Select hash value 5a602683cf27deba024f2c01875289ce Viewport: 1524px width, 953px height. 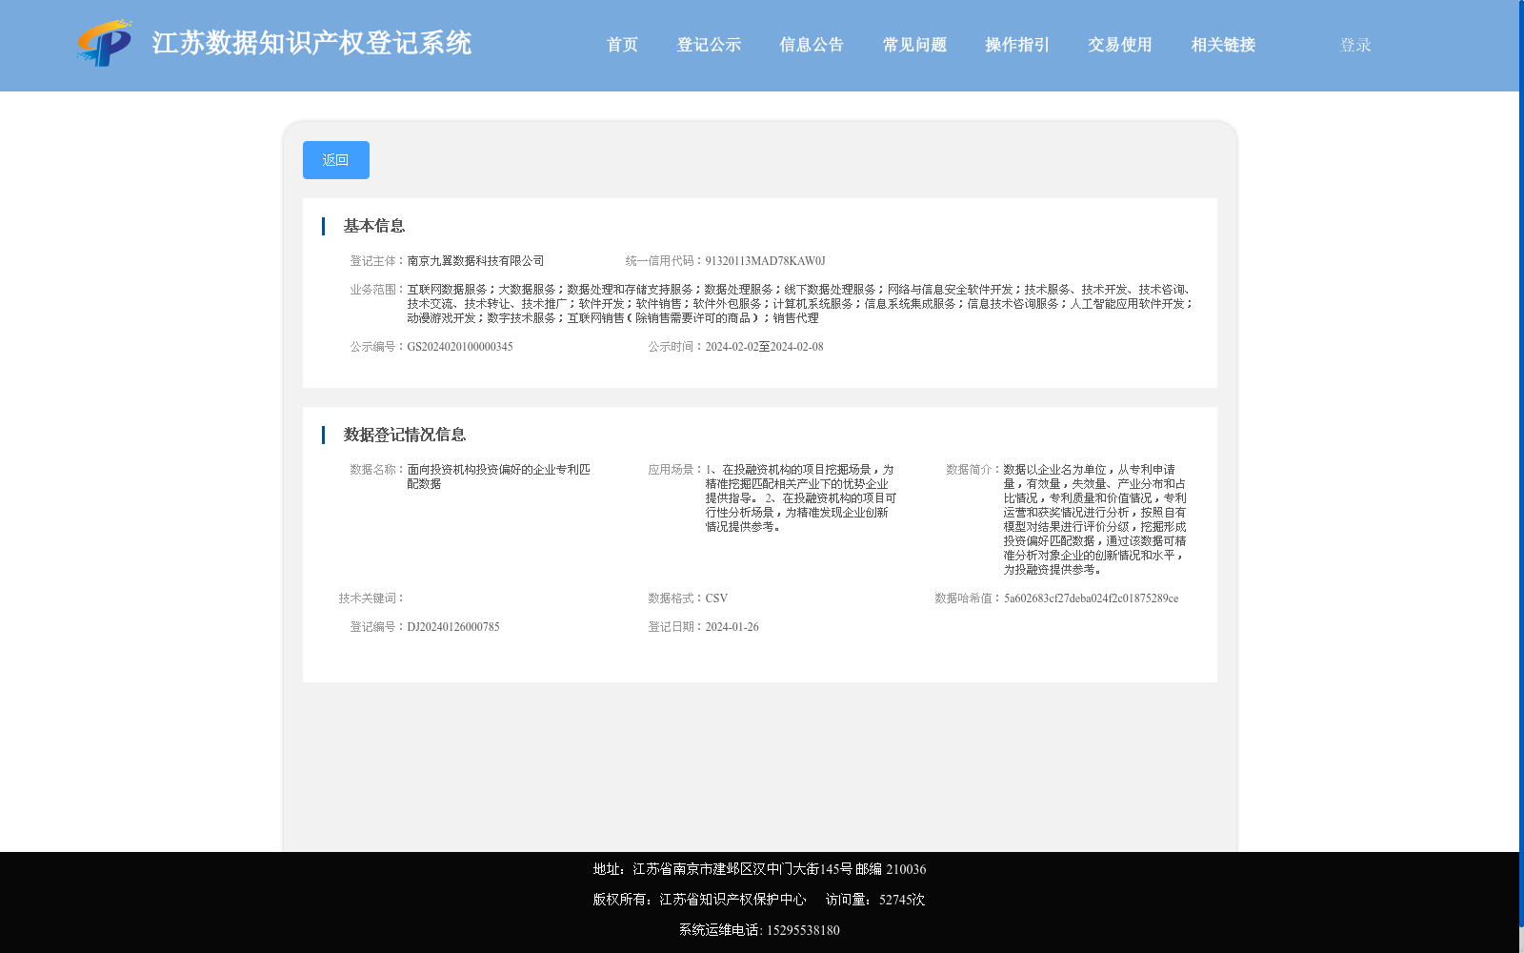[1092, 598]
